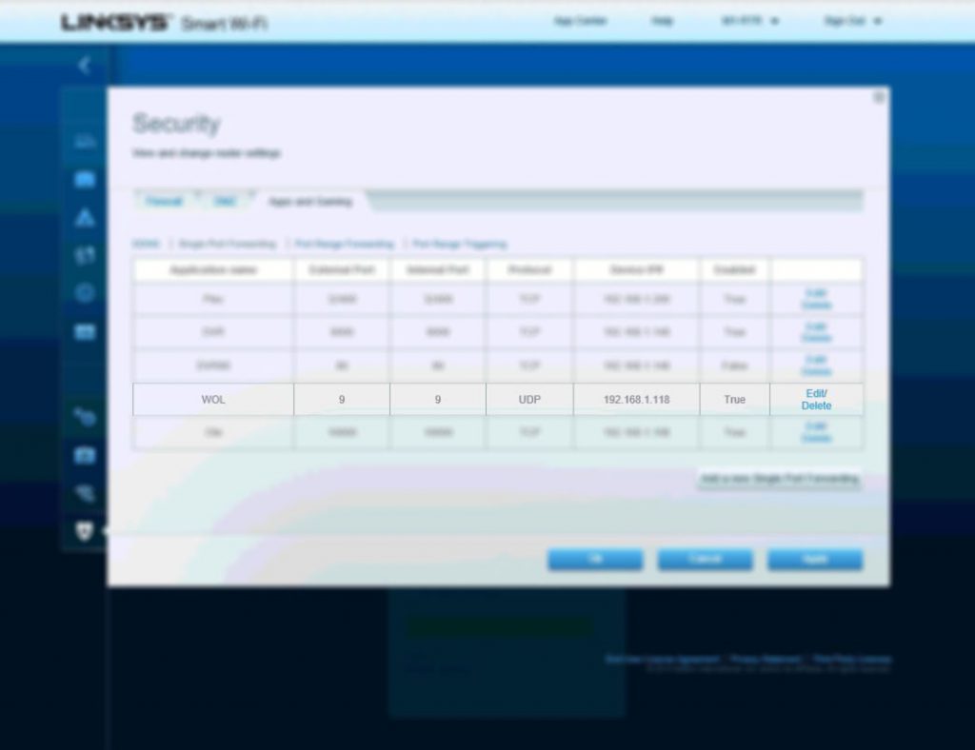The height and width of the screenshot is (750, 975).
Task: Select the Speed Test icon in sidebar
Action: point(84,293)
